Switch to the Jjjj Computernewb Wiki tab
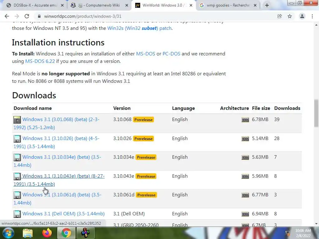This screenshot has height=239, width=319. click(99, 5)
